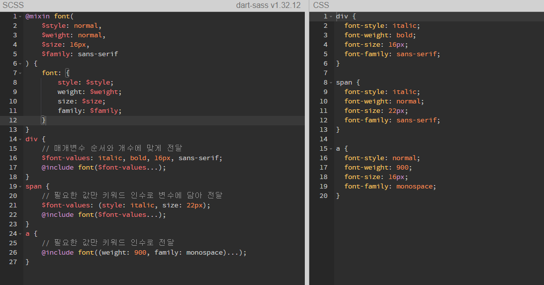Screen dimensions: 544x285
Task: Click 'font-family: sans-serif;' on CSS line 12
Action: pos(392,120)
